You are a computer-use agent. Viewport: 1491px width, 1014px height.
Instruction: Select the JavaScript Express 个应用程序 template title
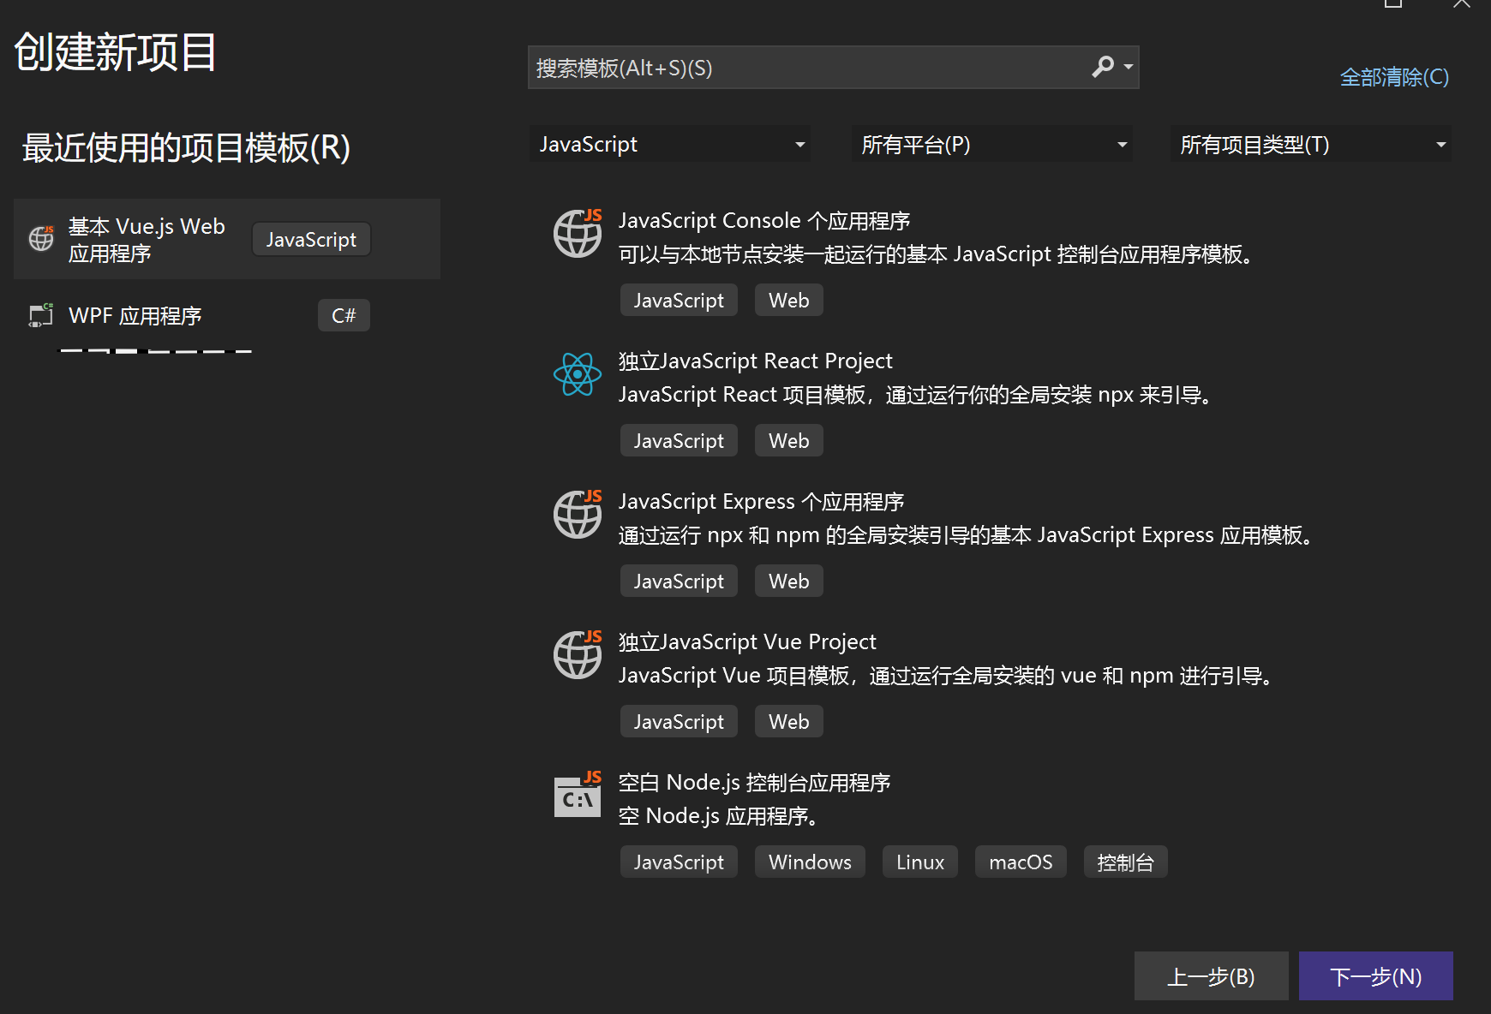(761, 502)
